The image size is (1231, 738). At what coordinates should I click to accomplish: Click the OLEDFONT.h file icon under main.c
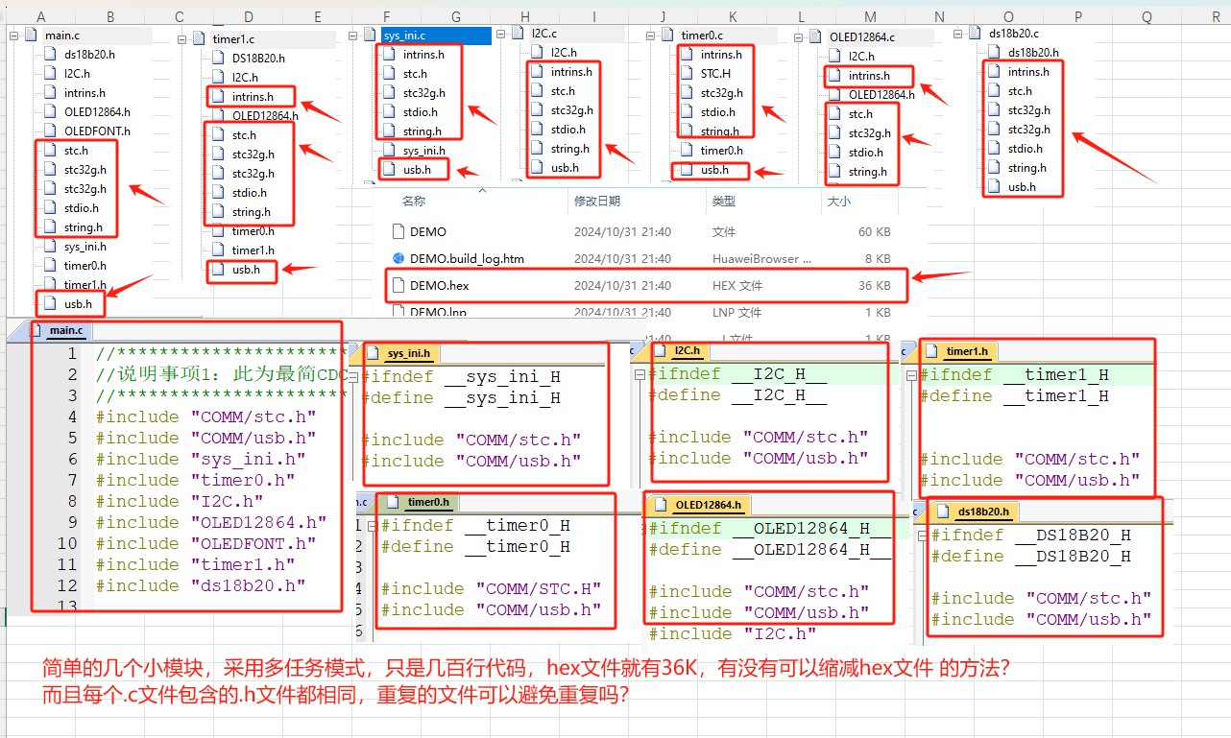pyautogui.click(x=52, y=131)
